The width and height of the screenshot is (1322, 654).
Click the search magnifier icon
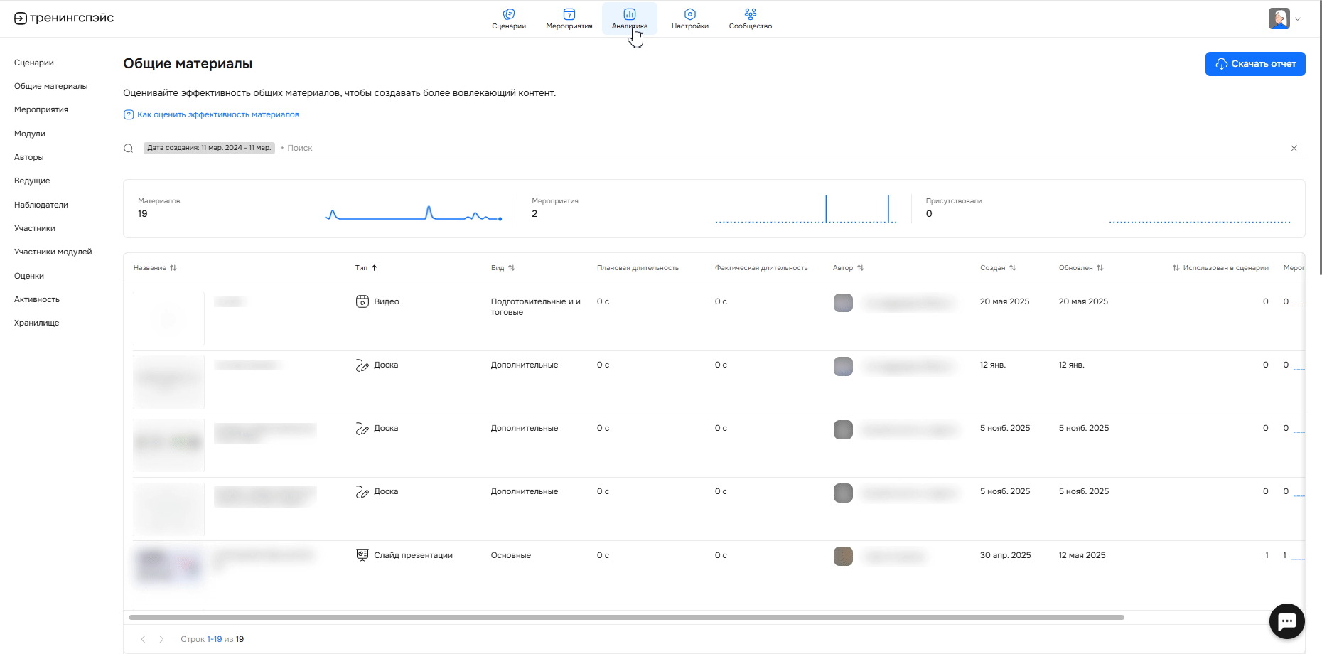tap(129, 149)
